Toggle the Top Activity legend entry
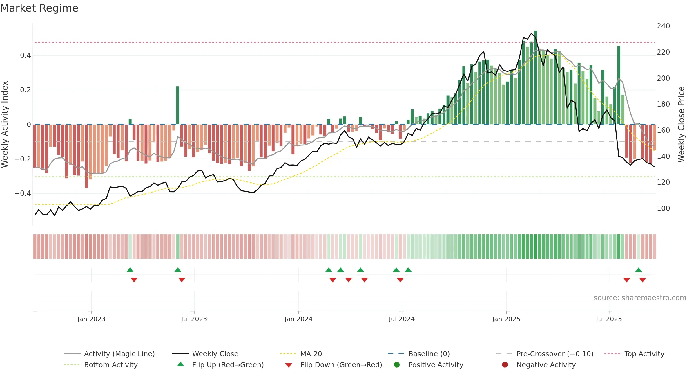The image size is (696, 392). [634, 354]
